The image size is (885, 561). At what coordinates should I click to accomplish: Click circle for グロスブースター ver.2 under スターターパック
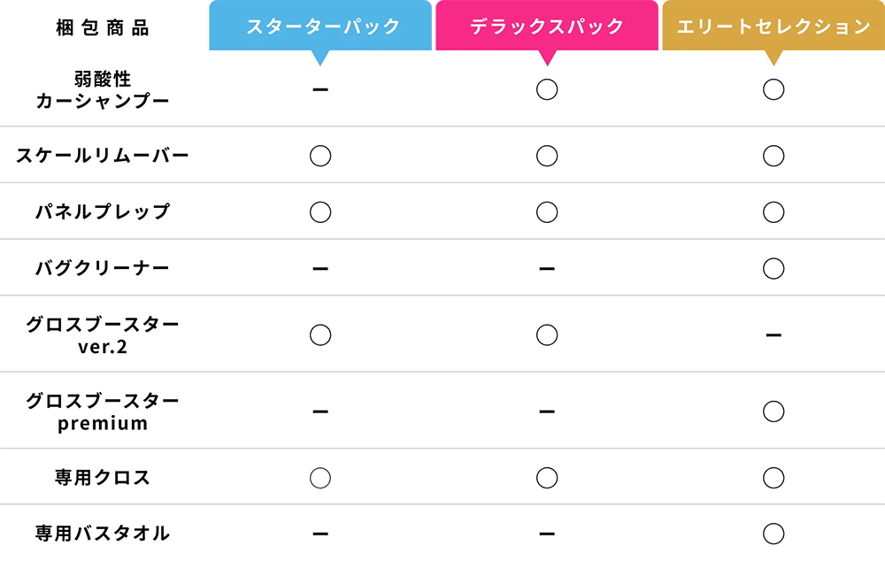coord(320,334)
